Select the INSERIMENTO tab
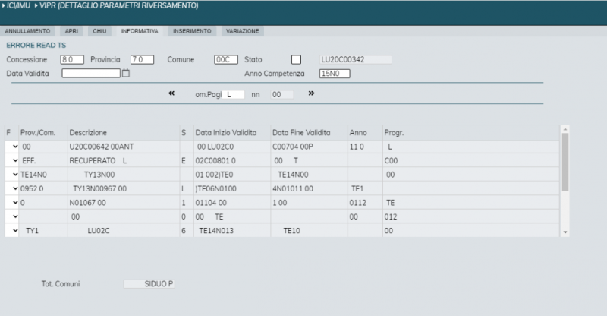This screenshot has height=316, width=607. [192, 31]
